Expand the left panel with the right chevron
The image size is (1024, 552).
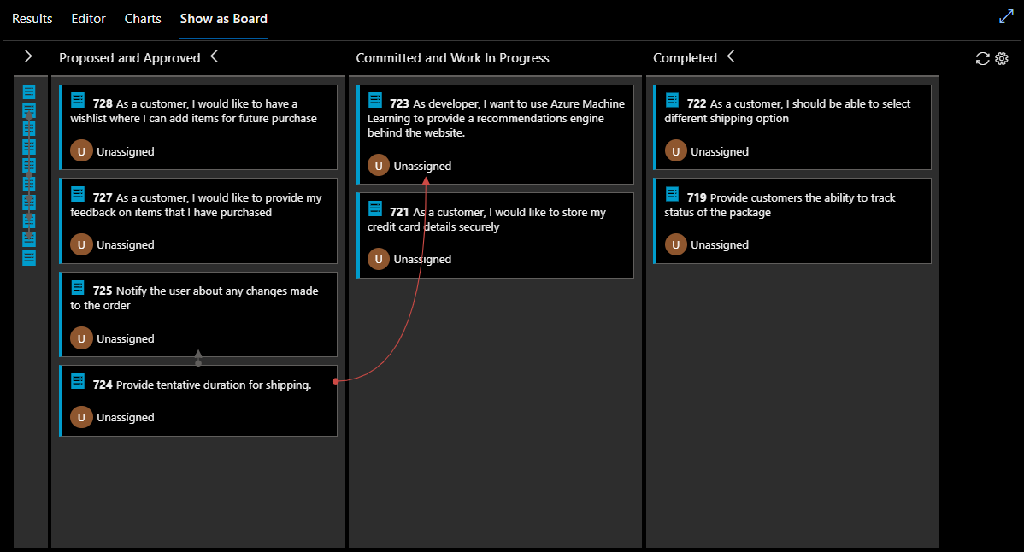(28, 56)
